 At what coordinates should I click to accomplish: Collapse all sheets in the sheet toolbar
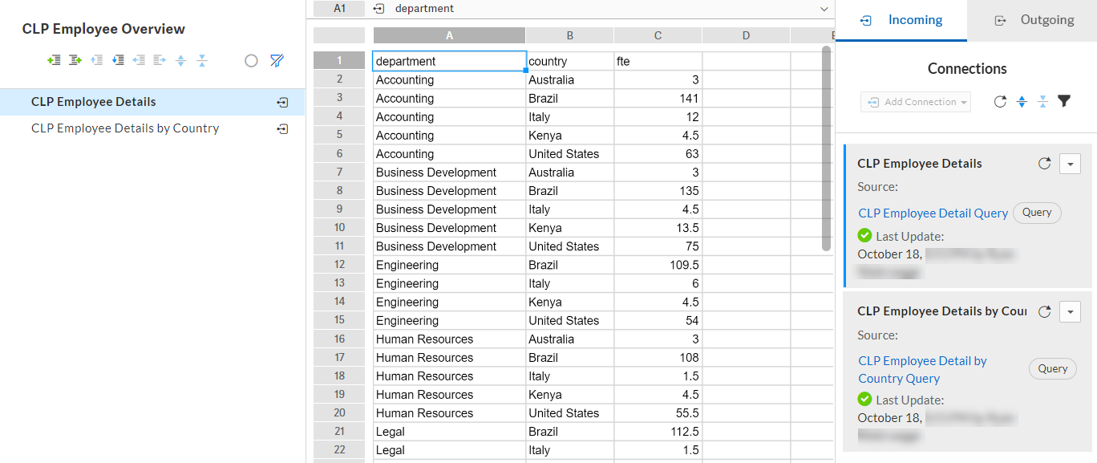click(x=202, y=60)
